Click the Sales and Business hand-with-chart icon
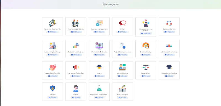Screen dimensions: 221x106 [52, 23]
